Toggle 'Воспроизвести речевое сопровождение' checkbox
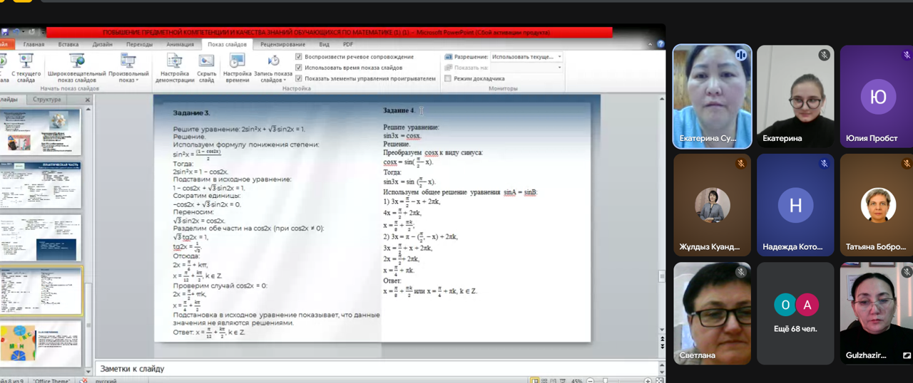The width and height of the screenshot is (913, 383). pyautogui.click(x=299, y=57)
